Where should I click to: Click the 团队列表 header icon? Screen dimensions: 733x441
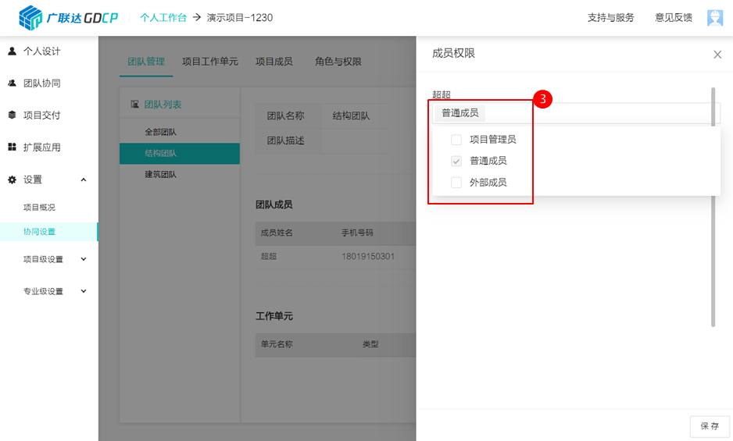[x=134, y=104]
